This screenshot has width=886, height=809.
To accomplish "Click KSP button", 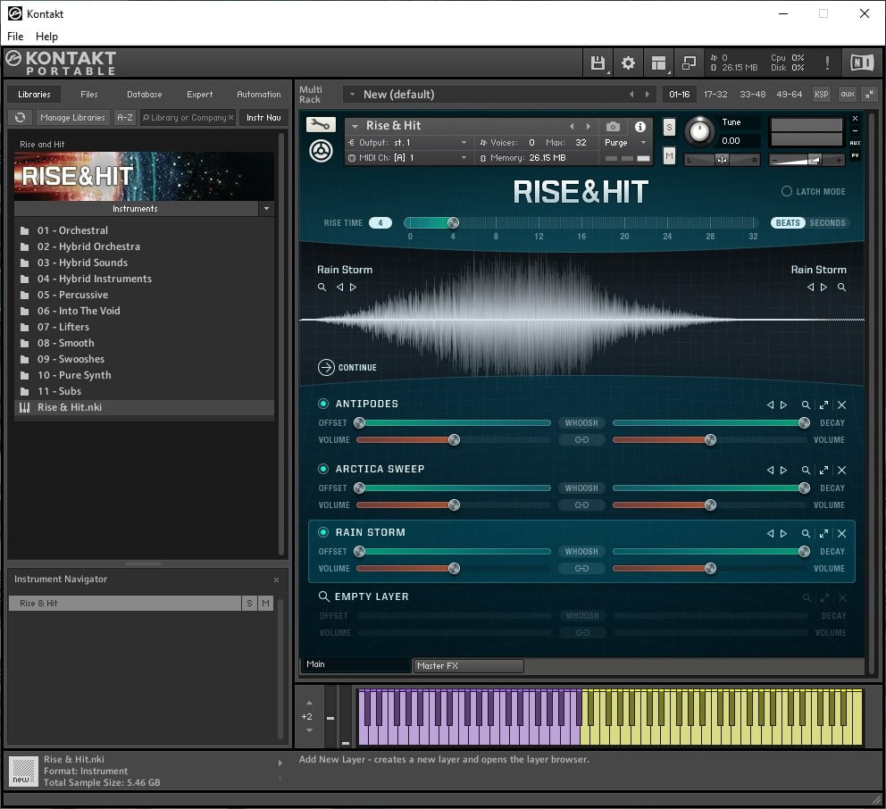I will point(821,95).
